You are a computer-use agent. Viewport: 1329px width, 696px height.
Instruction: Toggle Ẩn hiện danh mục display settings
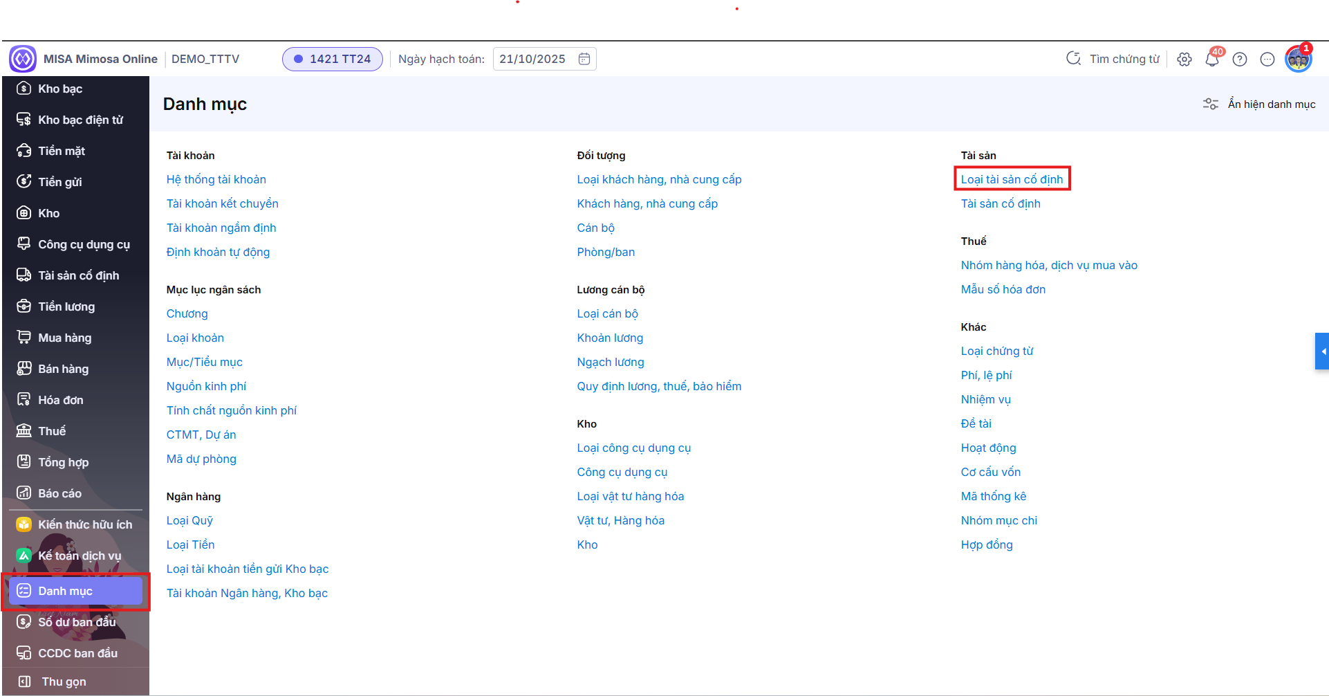coord(1259,104)
